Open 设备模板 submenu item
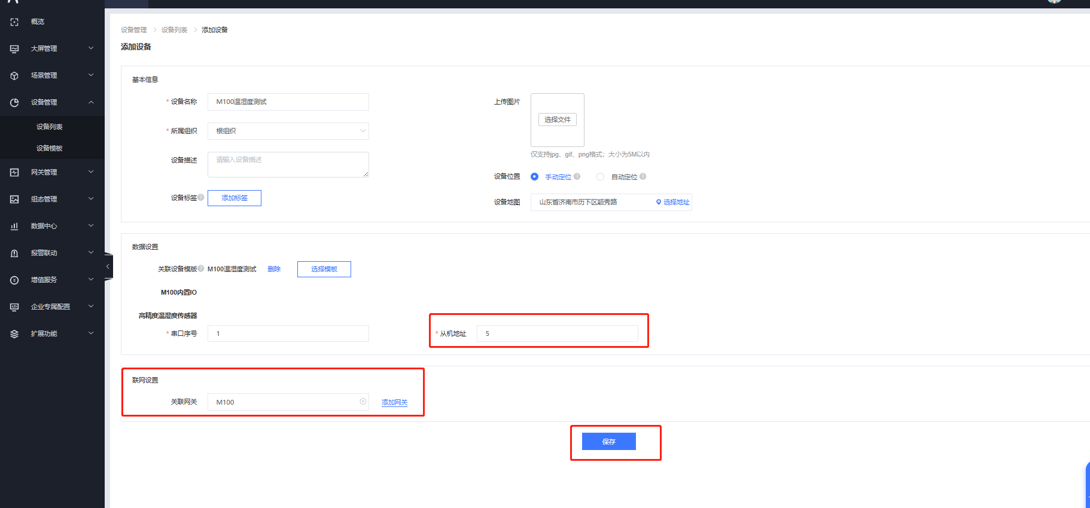1090x508 pixels. tap(49, 148)
